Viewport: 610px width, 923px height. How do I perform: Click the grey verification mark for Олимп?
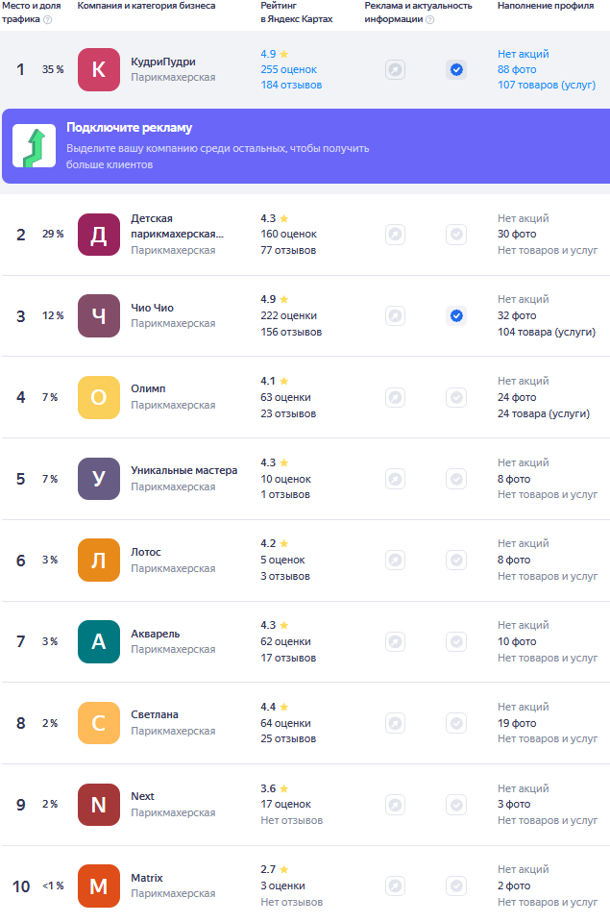click(x=456, y=397)
